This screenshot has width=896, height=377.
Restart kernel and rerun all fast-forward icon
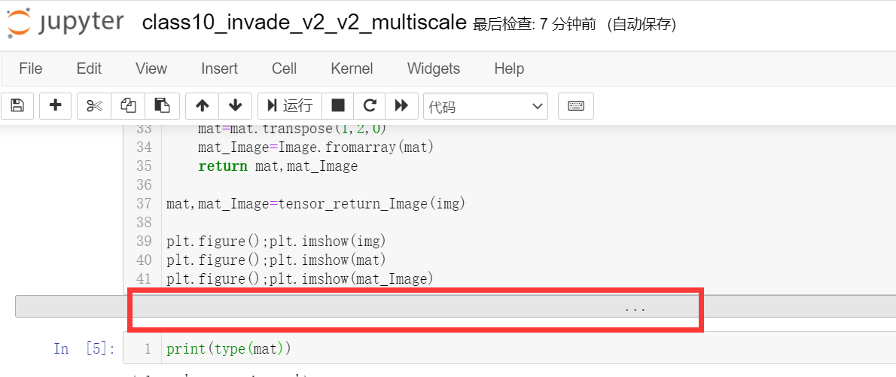(401, 106)
